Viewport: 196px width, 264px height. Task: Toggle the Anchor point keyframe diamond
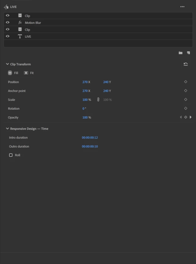click(186, 91)
